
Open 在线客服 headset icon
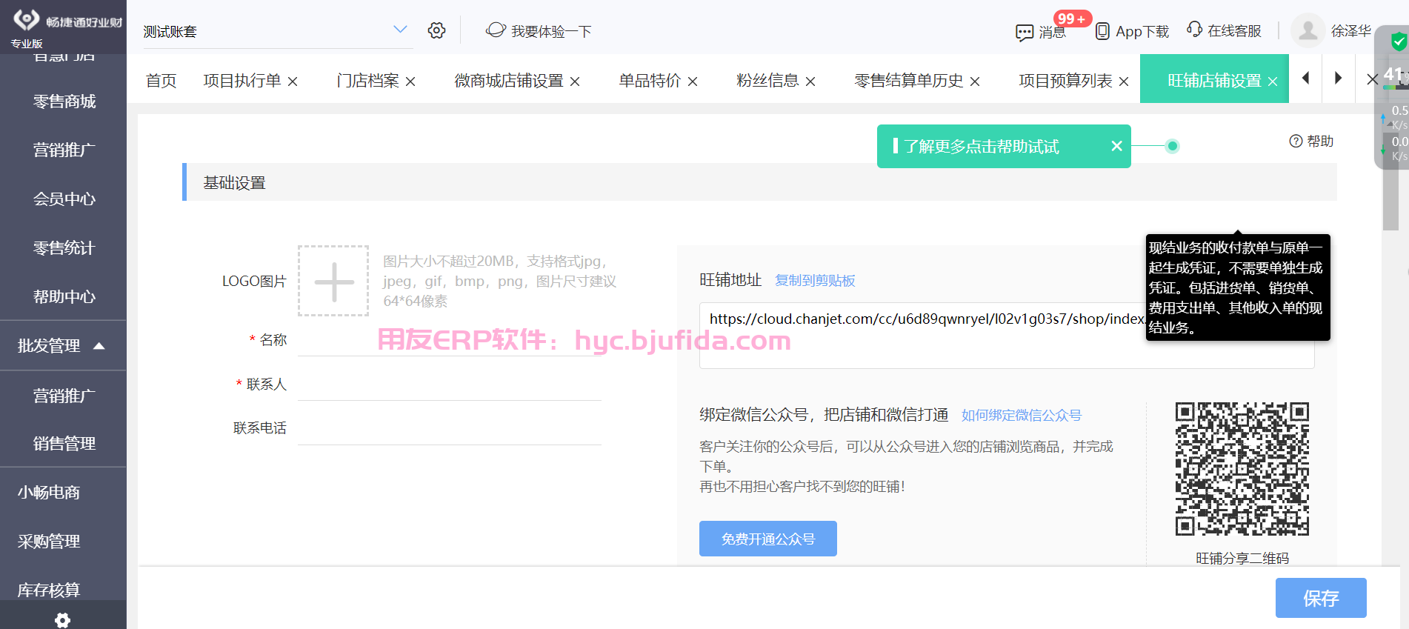(x=1194, y=30)
